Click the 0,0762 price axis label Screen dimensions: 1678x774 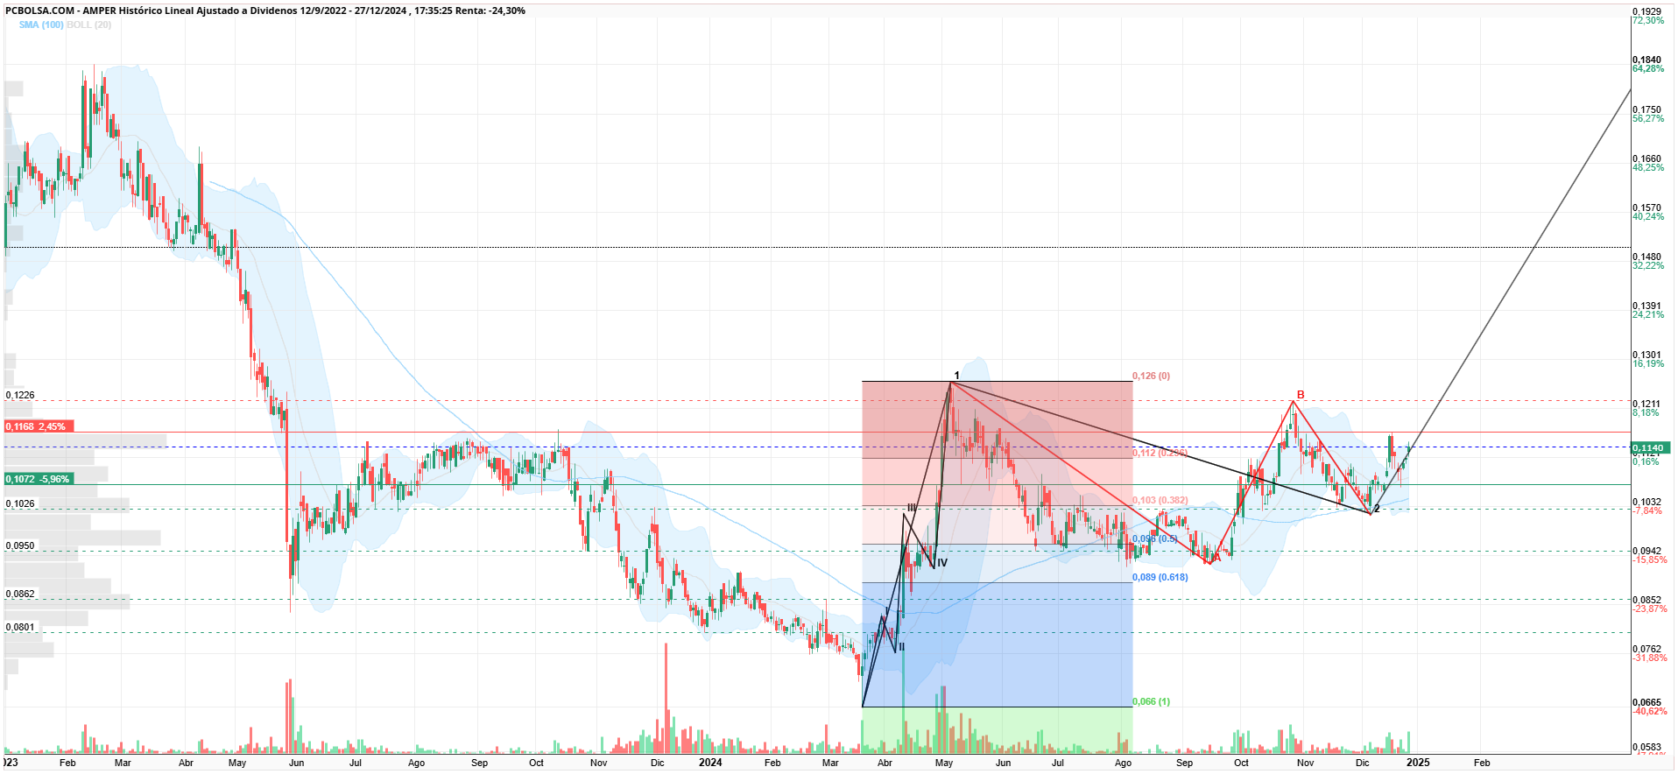(1647, 650)
